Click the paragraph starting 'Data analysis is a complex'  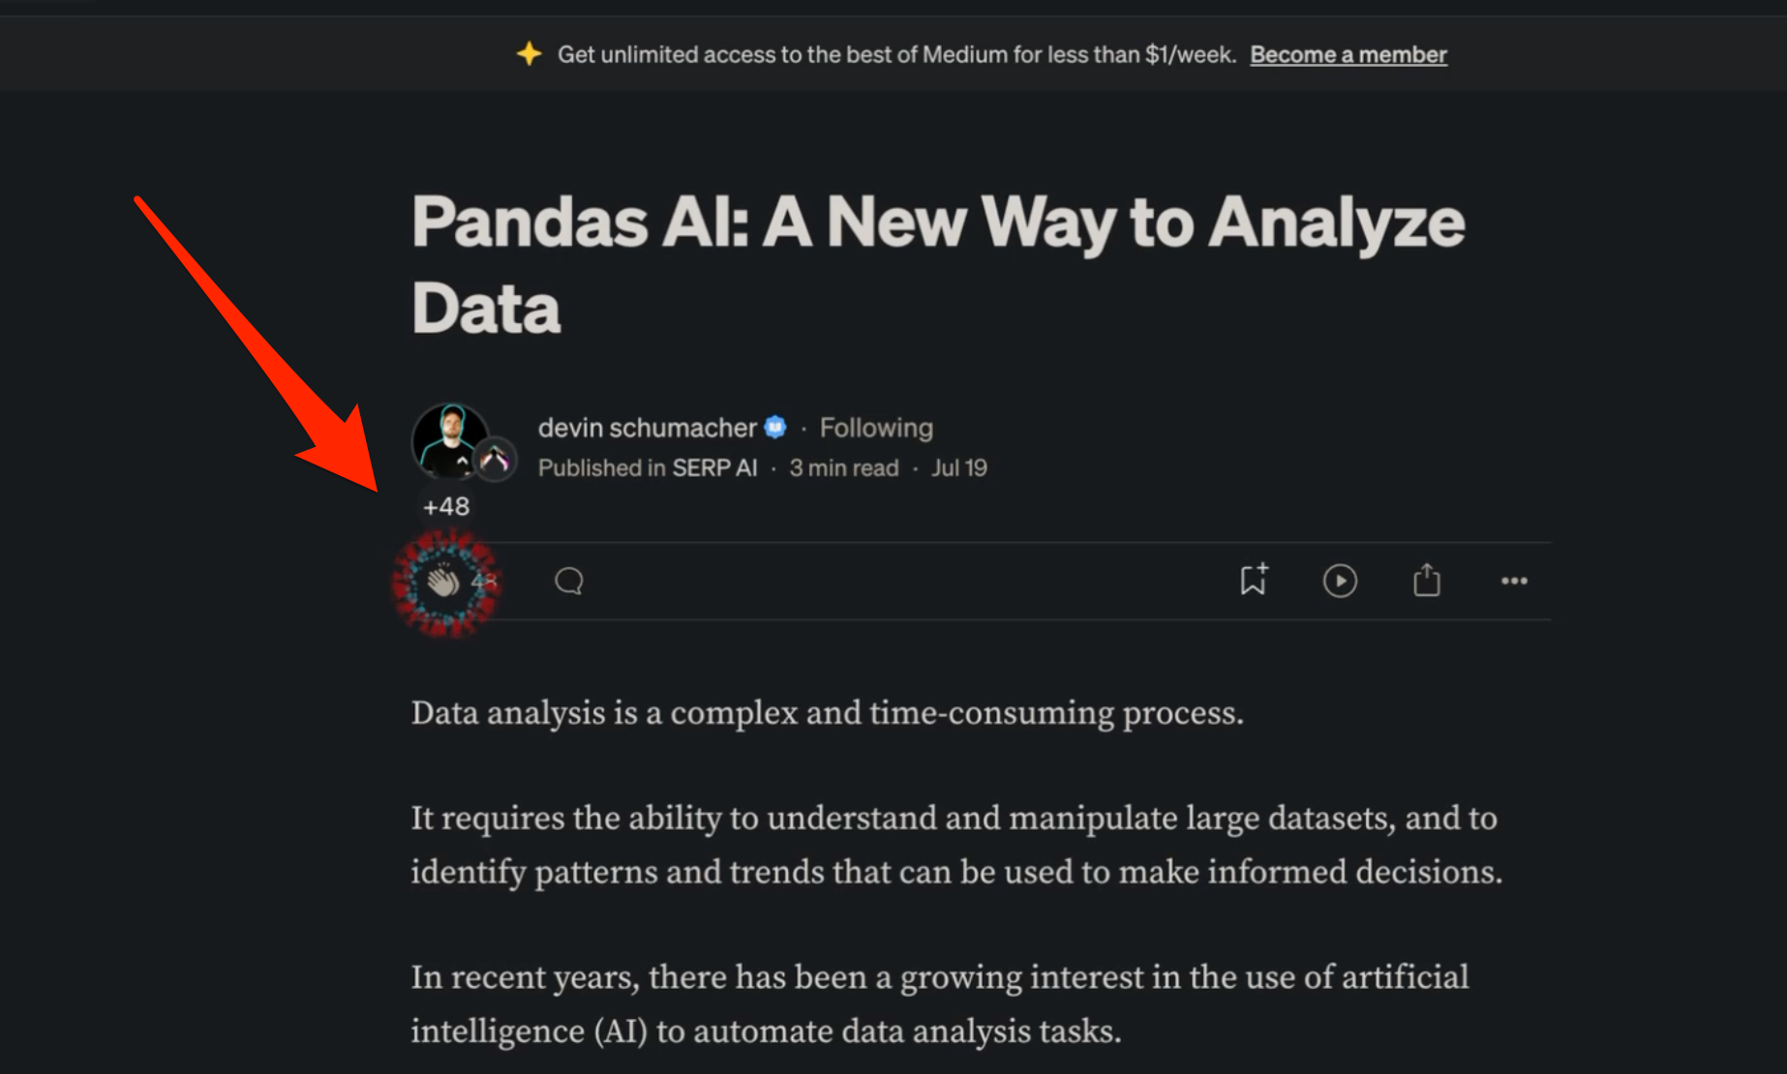pyautogui.click(x=828, y=713)
